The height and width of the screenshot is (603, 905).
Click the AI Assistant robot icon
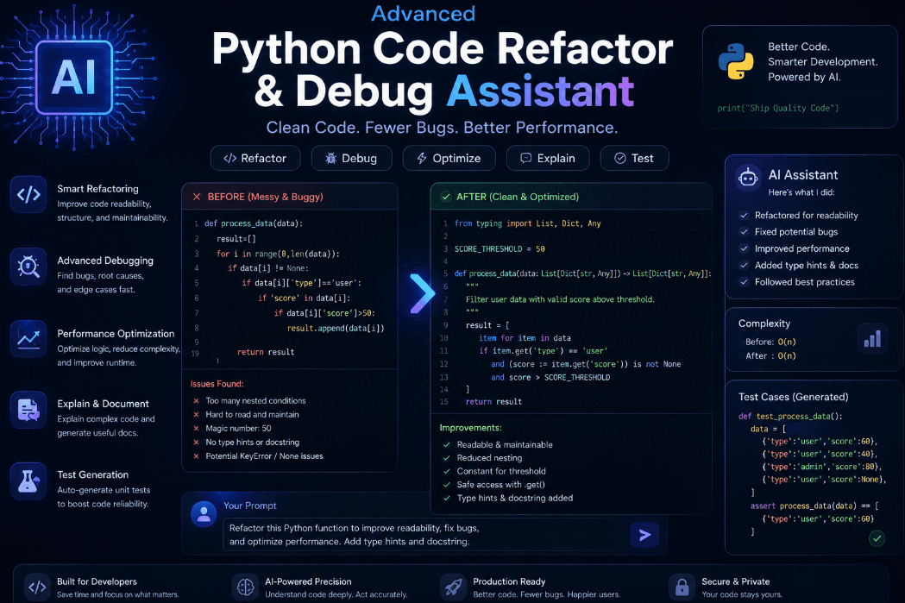pyautogui.click(x=748, y=178)
